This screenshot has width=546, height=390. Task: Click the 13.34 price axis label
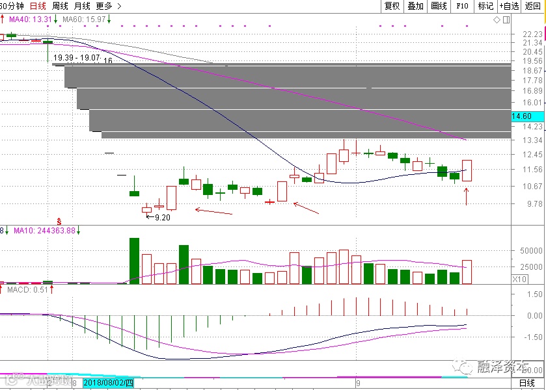[532, 140]
